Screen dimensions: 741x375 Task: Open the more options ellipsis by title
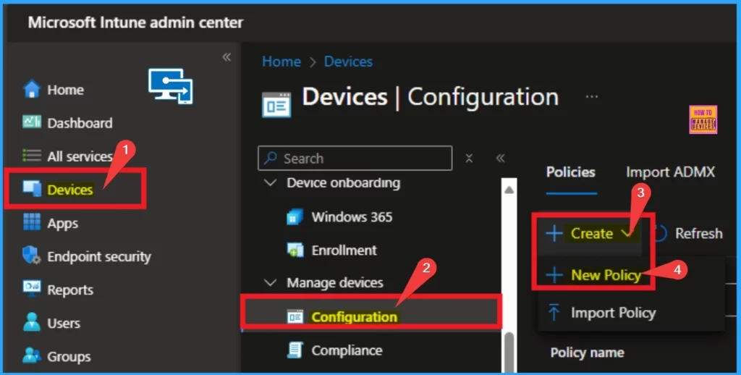click(592, 97)
